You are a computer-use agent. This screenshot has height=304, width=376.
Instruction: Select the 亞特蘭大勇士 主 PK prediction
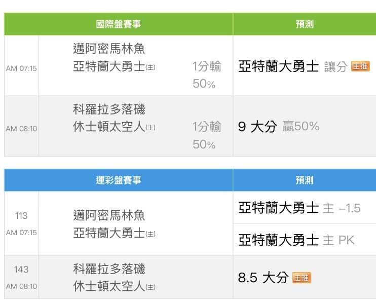click(x=296, y=240)
